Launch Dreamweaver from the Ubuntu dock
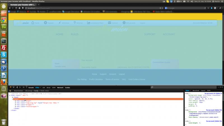This screenshot has height=126, width=224. 4,27
